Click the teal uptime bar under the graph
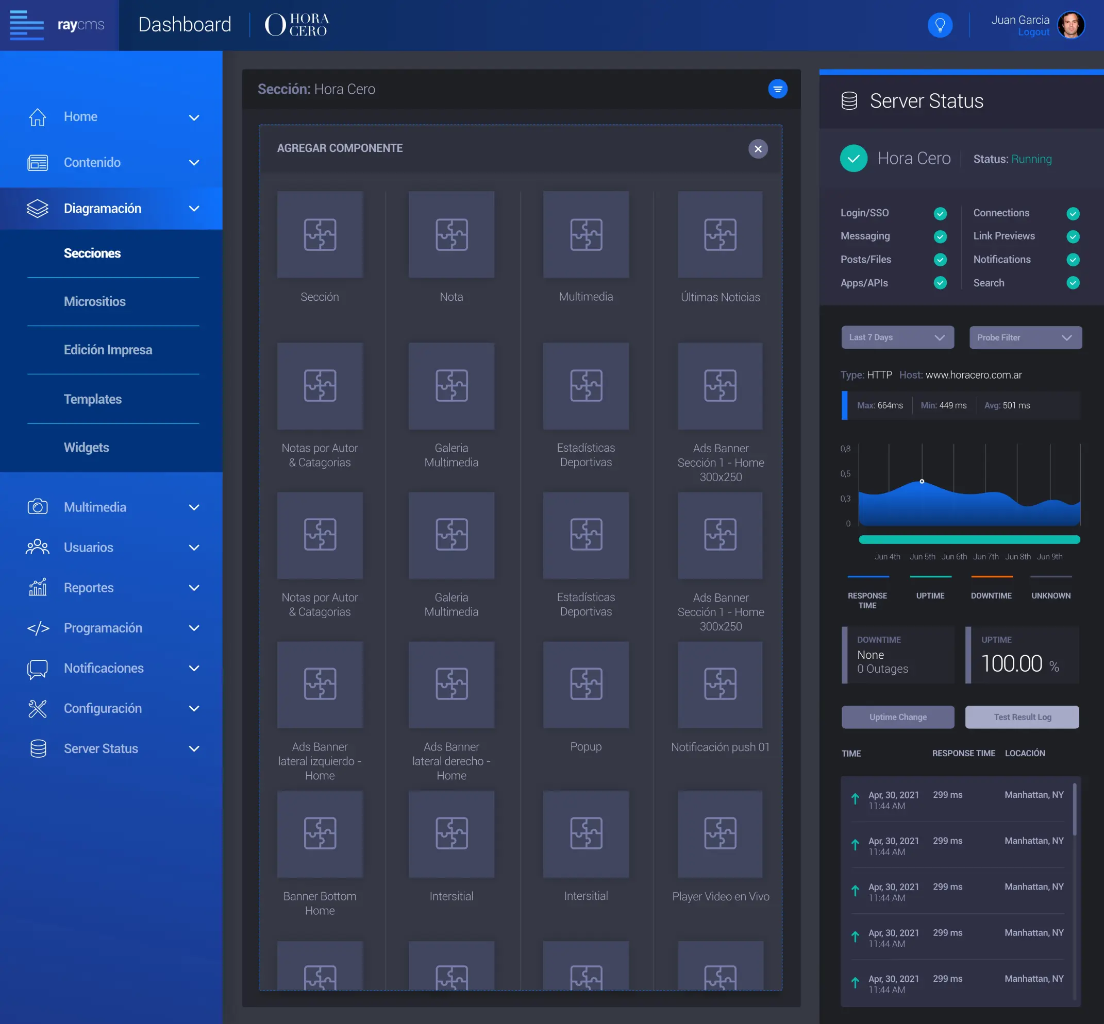Image resolution: width=1104 pixels, height=1024 pixels. tap(968, 539)
